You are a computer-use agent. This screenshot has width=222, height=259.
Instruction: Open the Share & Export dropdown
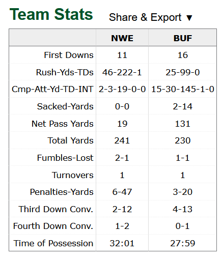click(151, 17)
